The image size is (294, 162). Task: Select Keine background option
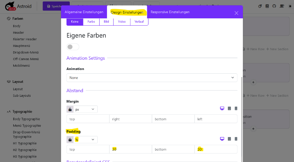75,22
